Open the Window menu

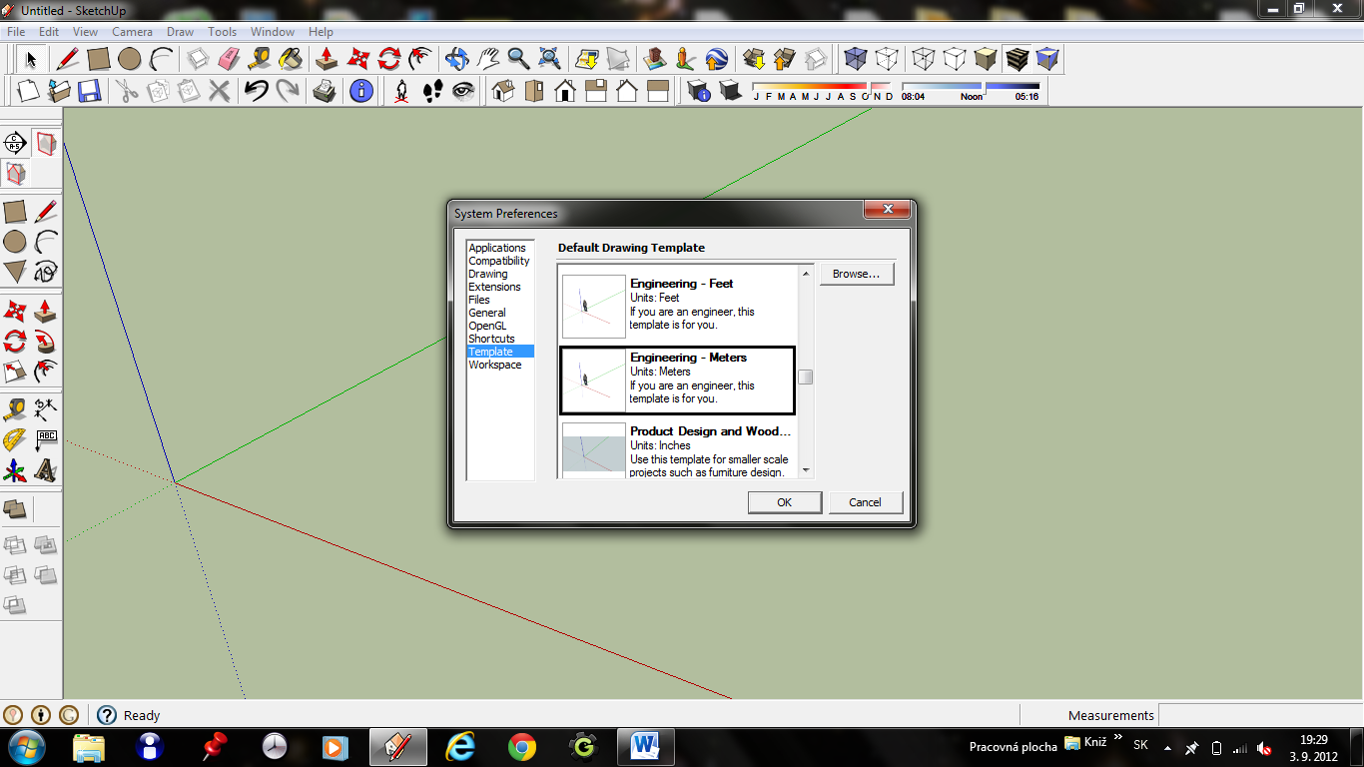click(x=273, y=32)
